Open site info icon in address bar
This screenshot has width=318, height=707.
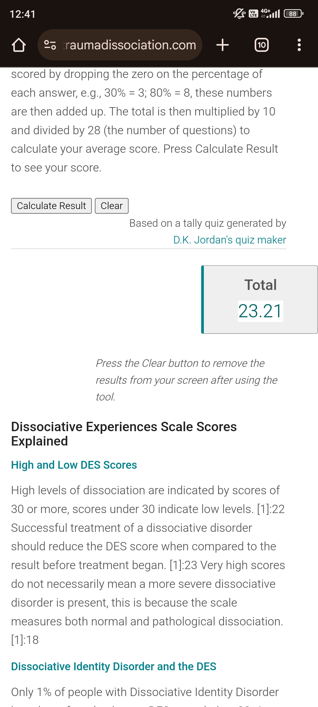(50, 45)
